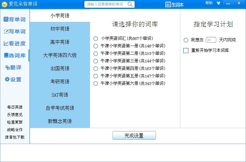Open 设置 settings page
The height and width of the screenshot is (162, 246).
pyautogui.click(x=13, y=79)
